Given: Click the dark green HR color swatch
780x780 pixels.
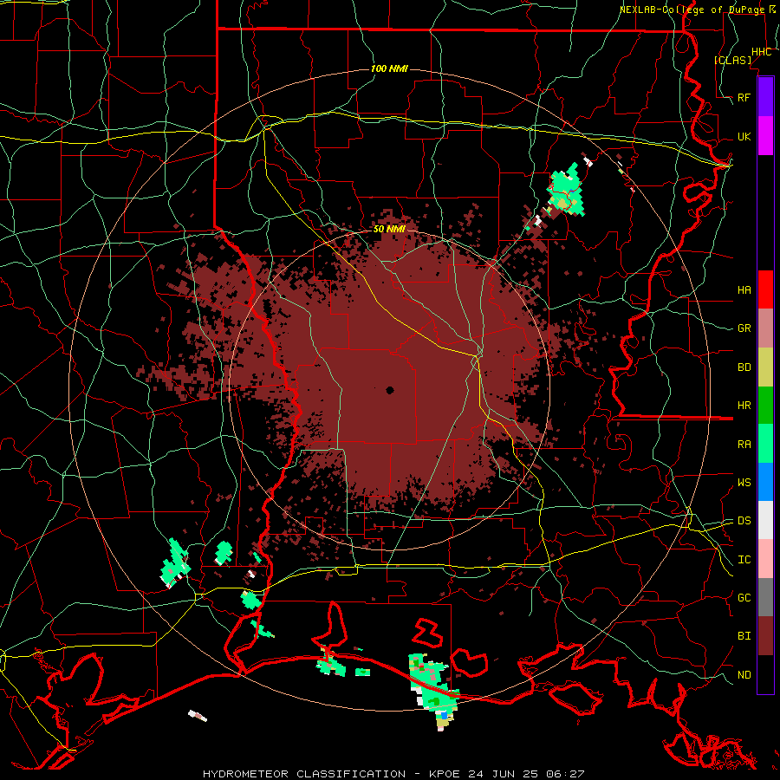Looking at the screenshot, I should [x=765, y=405].
